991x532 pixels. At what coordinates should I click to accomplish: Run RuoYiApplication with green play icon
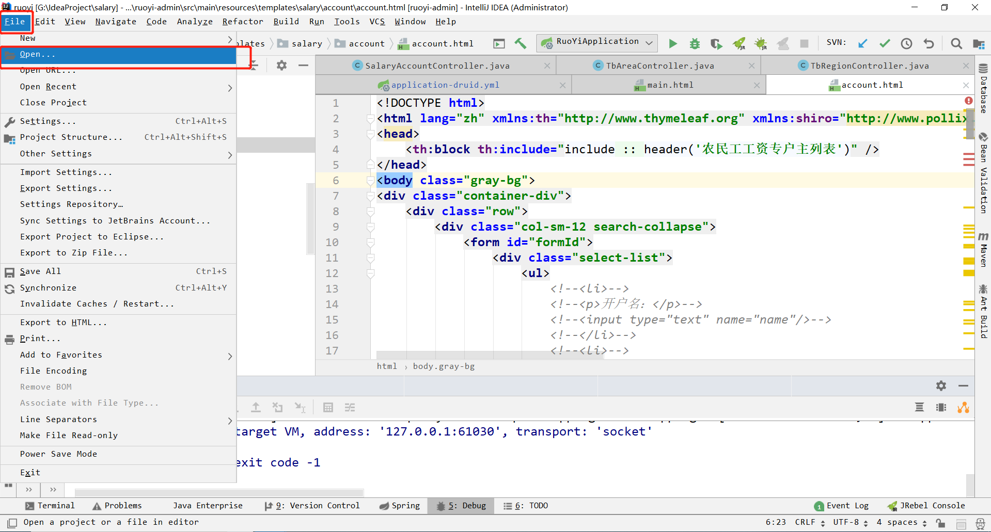tap(672, 44)
